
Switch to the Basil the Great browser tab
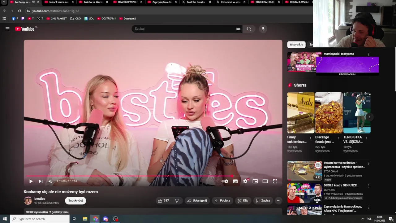(196, 2)
